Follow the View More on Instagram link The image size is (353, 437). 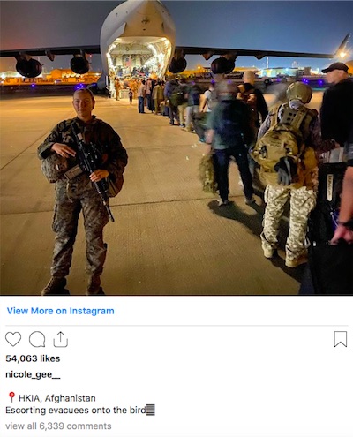coord(61,311)
